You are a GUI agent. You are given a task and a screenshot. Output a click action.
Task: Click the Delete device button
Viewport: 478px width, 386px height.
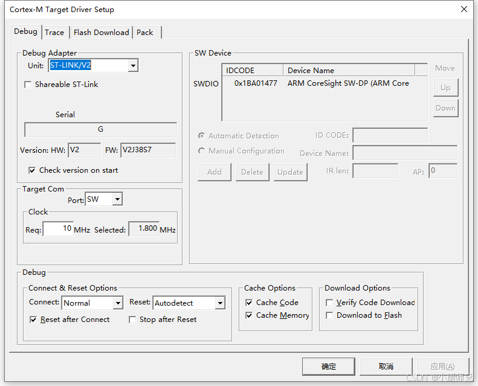click(253, 172)
